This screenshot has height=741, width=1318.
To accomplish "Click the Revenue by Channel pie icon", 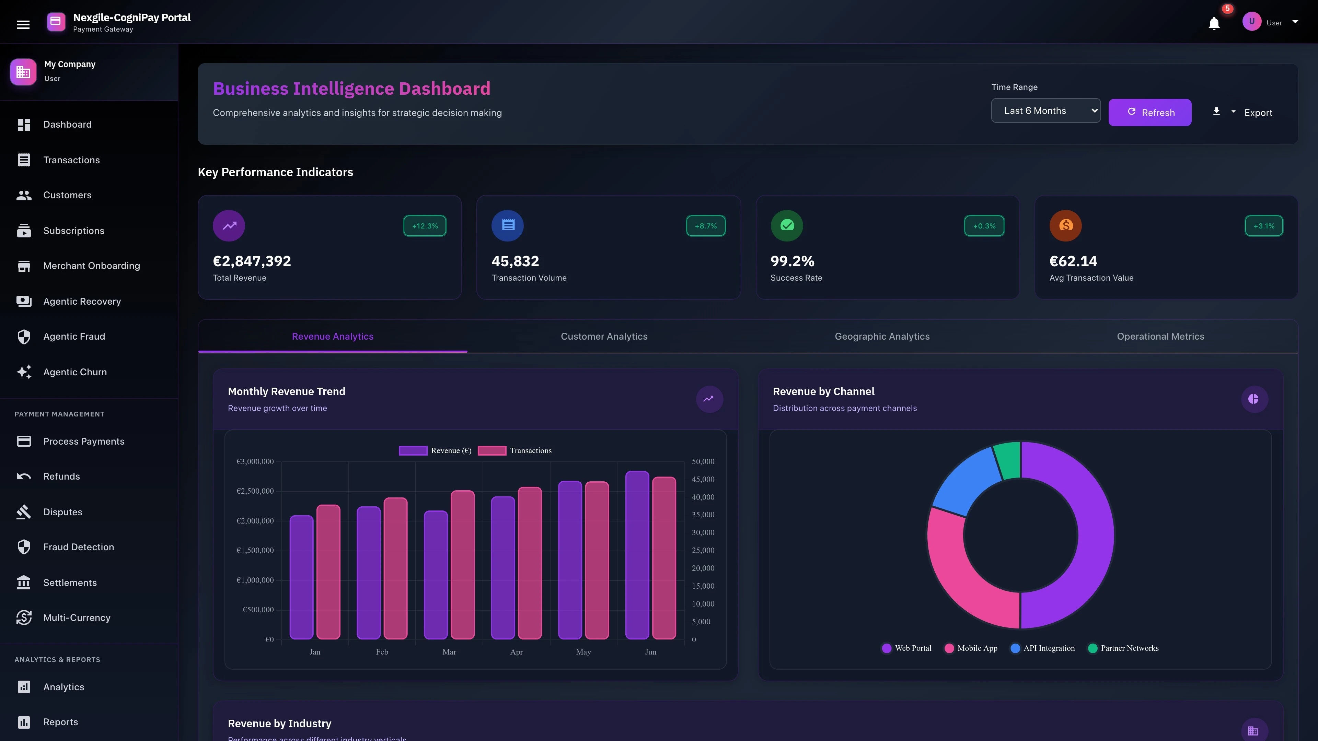I will click(x=1254, y=399).
